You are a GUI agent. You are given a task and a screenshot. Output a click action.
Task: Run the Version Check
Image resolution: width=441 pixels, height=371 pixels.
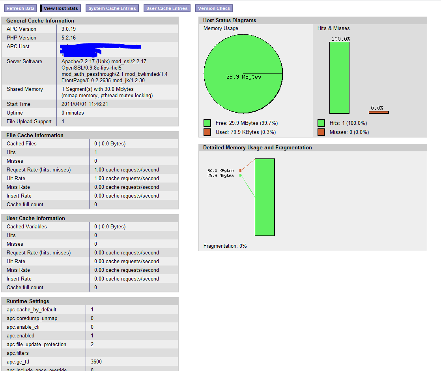click(x=214, y=8)
